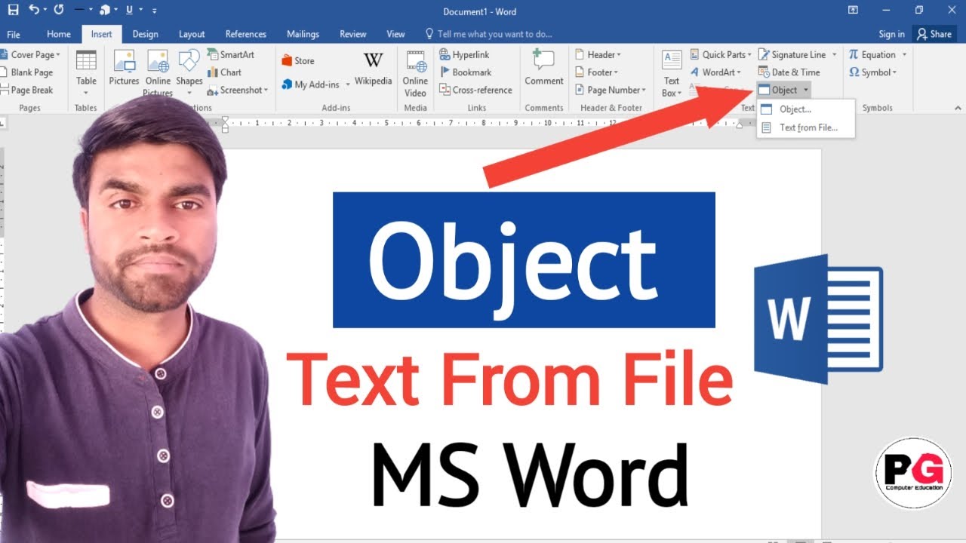Screen dimensions: 966x543
Task: Switch to the View tab
Action: [395, 34]
